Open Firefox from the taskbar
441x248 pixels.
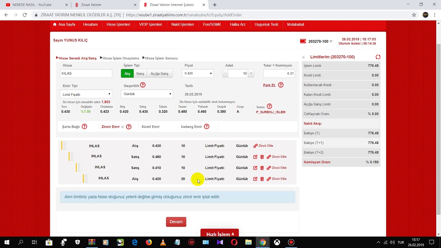tap(148, 242)
